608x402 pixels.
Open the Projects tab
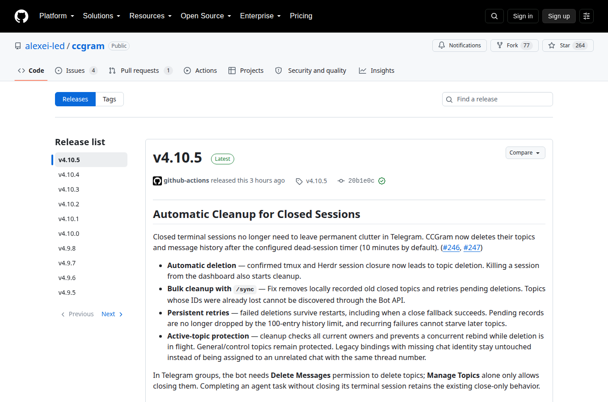tap(246, 71)
